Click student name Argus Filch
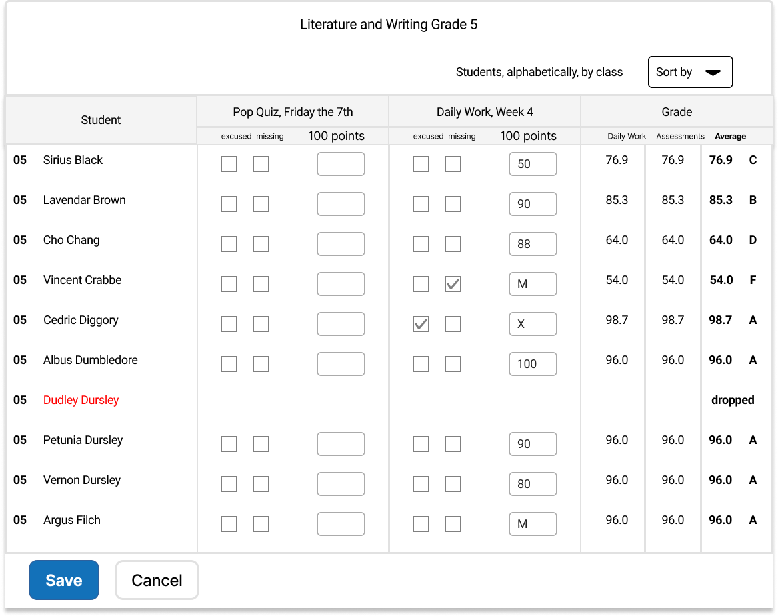Image resolution: width=778 pixels, height=616 pixels. point(72,520)
